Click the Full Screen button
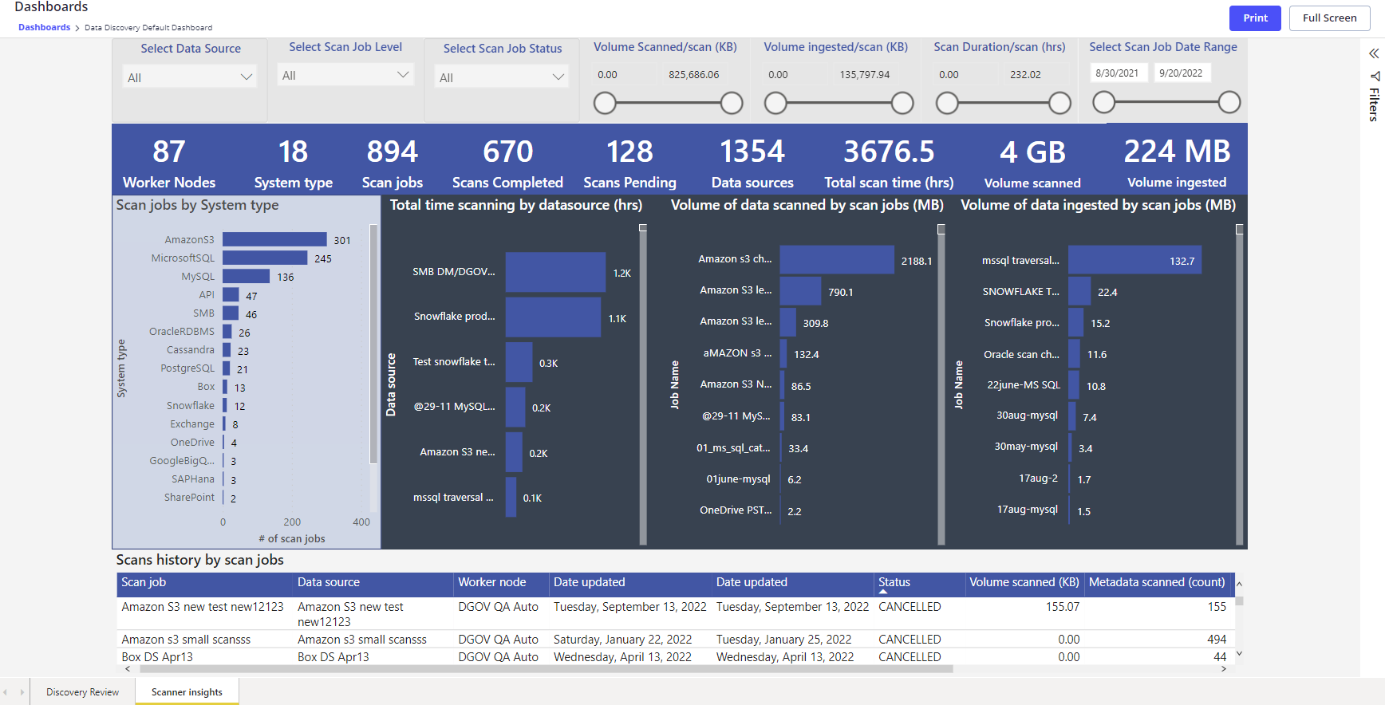Viewport: 1385px width, 705px height. coord(1329,18)
